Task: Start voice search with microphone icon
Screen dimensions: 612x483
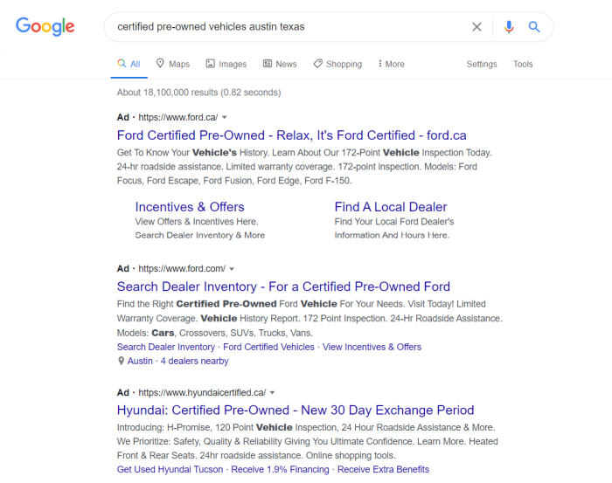Action: [x=509, y=27]
